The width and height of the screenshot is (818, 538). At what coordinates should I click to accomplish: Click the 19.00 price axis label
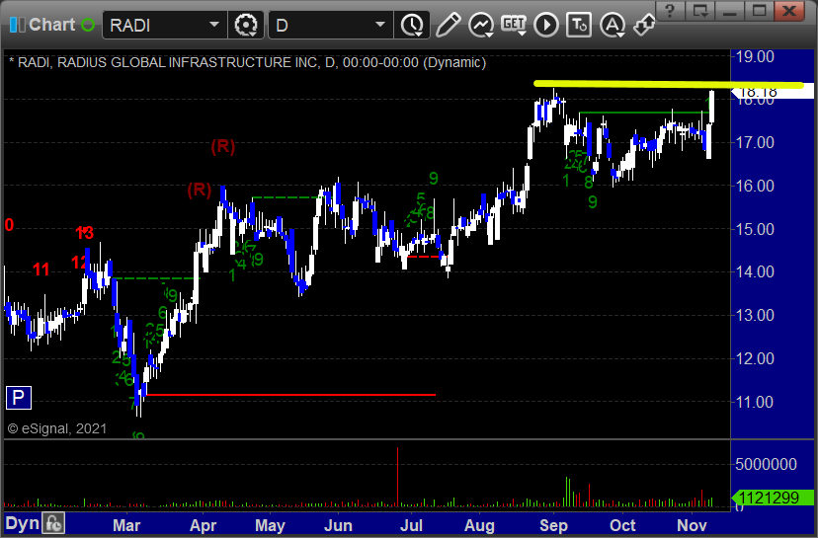pyautogui.click(x=755, y=56)
